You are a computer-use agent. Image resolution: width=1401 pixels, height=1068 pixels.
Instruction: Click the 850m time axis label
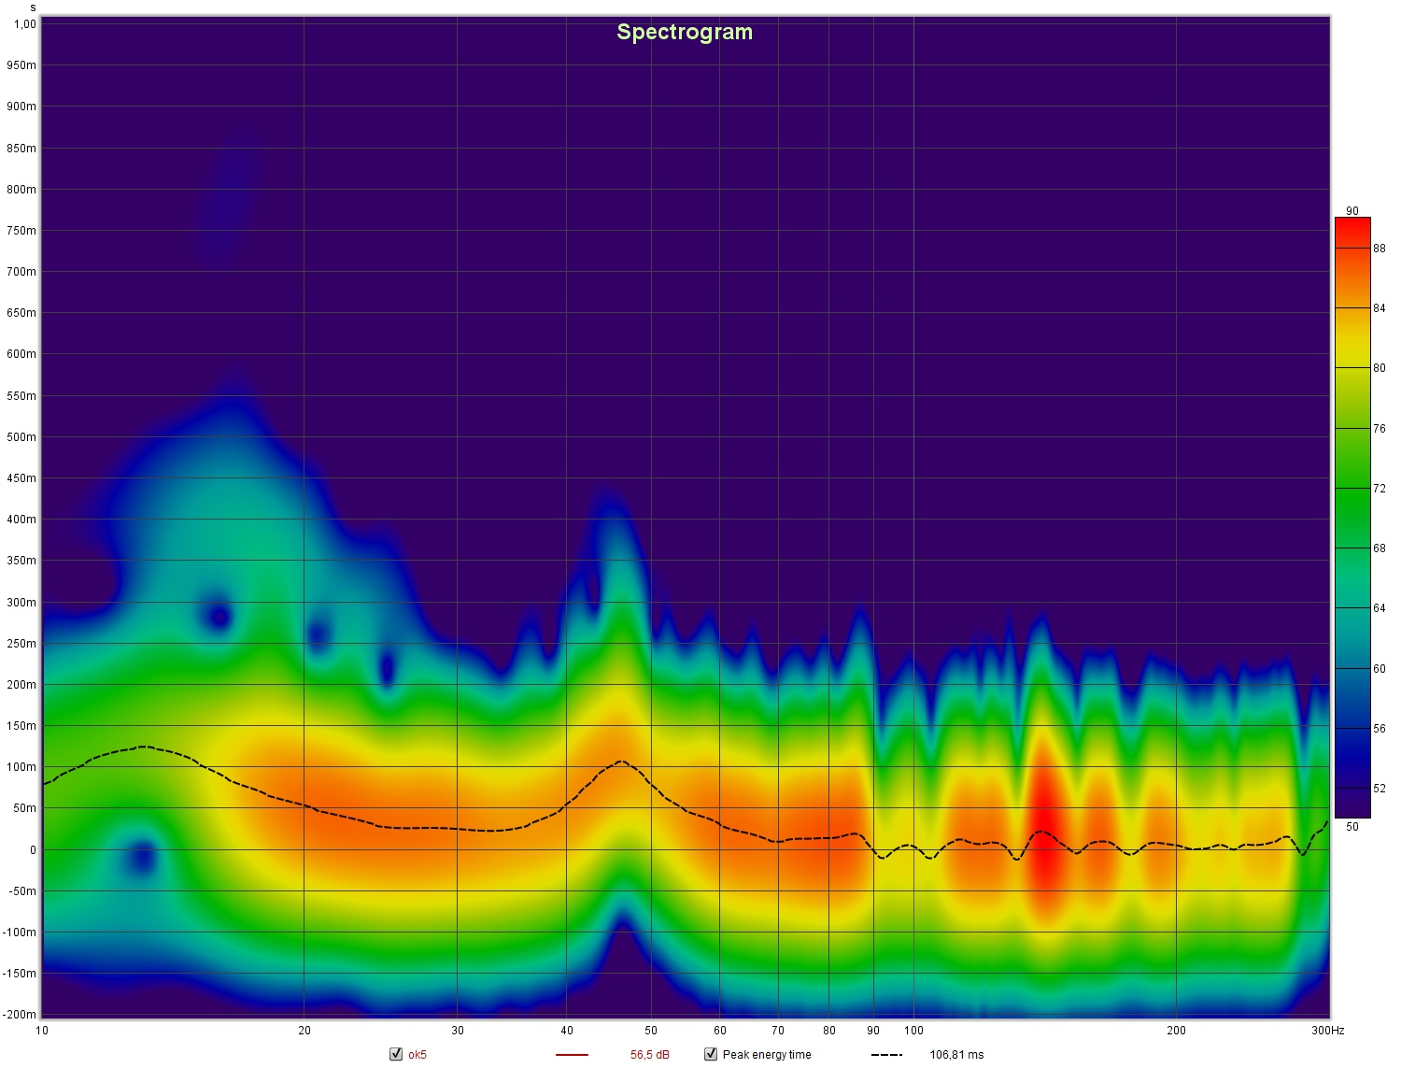click(x=21, y=148)
